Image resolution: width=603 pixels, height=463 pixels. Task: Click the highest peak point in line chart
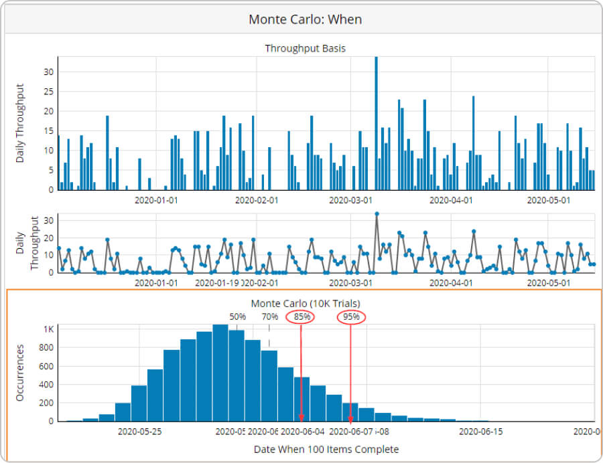pyautogui.click(x=377, y=214)
